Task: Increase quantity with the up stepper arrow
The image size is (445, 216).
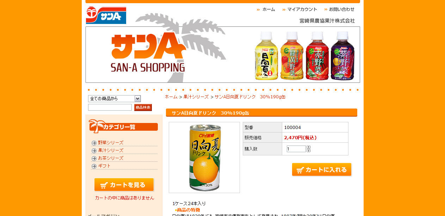Action: (x=308, y=147)
